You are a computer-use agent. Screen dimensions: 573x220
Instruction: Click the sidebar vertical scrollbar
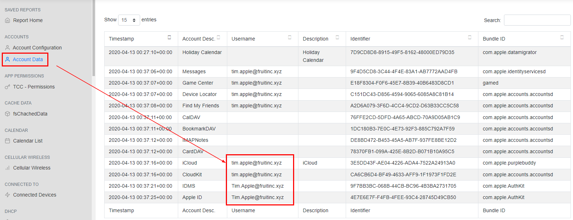pyautogui.click(x=94, y=39)
